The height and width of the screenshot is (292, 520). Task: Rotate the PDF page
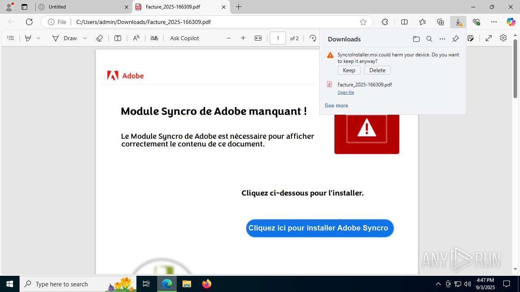click(x=313, y=38)
